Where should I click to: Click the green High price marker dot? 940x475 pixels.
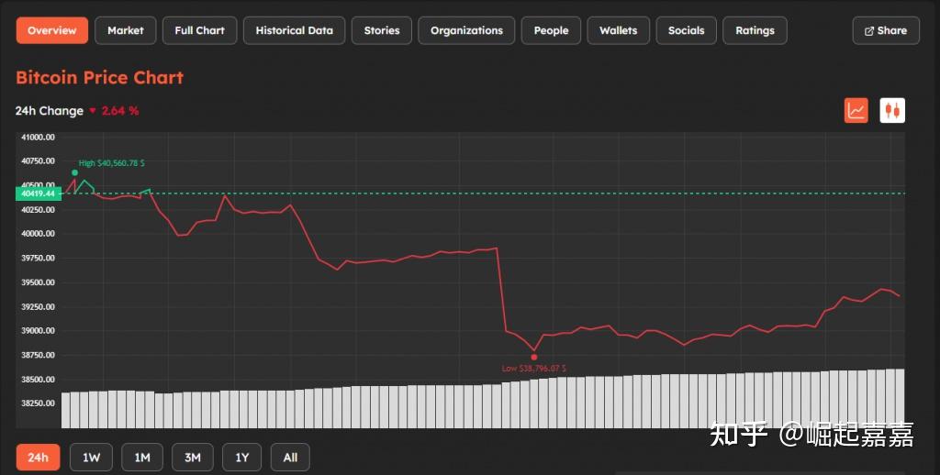pos(75,172)
